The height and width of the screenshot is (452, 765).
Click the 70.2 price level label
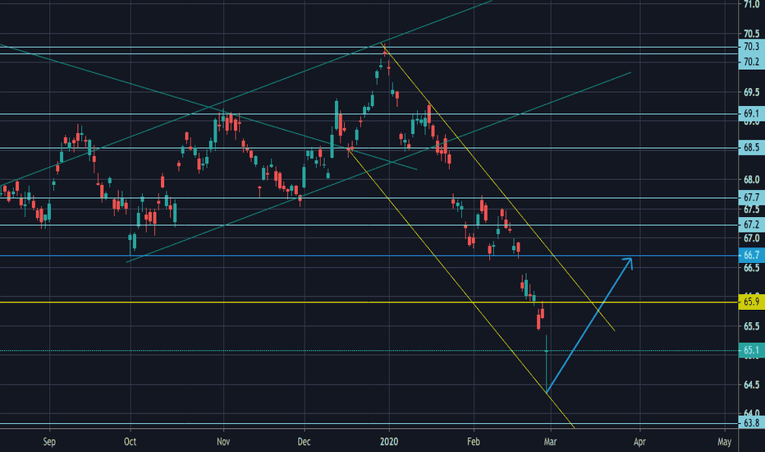coord(751,62)
